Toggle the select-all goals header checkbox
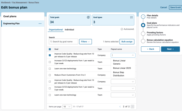Screen dimensions: 182x111 point(50,49)
